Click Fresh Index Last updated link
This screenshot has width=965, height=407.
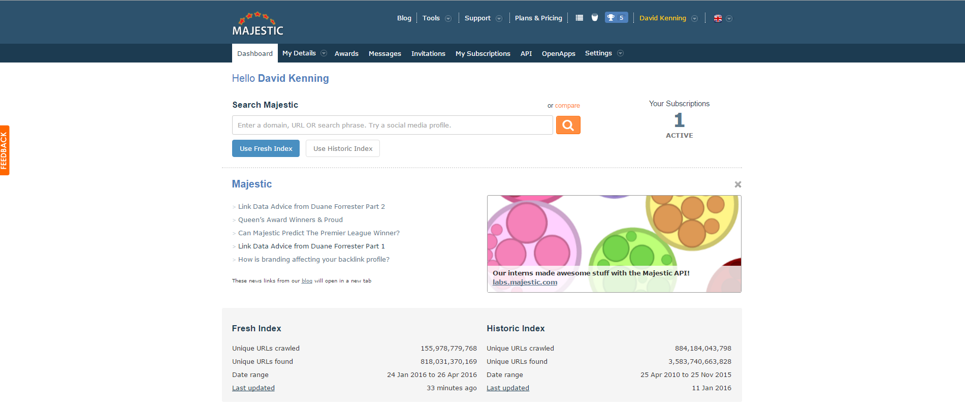tap(253, 388)
